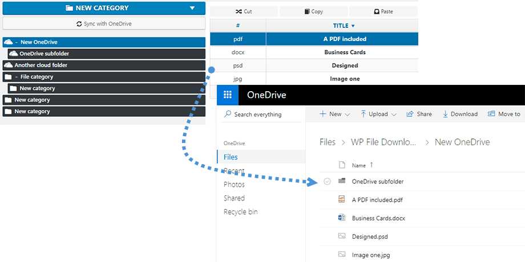Click folder icon of File category

[x=8, y=77]
